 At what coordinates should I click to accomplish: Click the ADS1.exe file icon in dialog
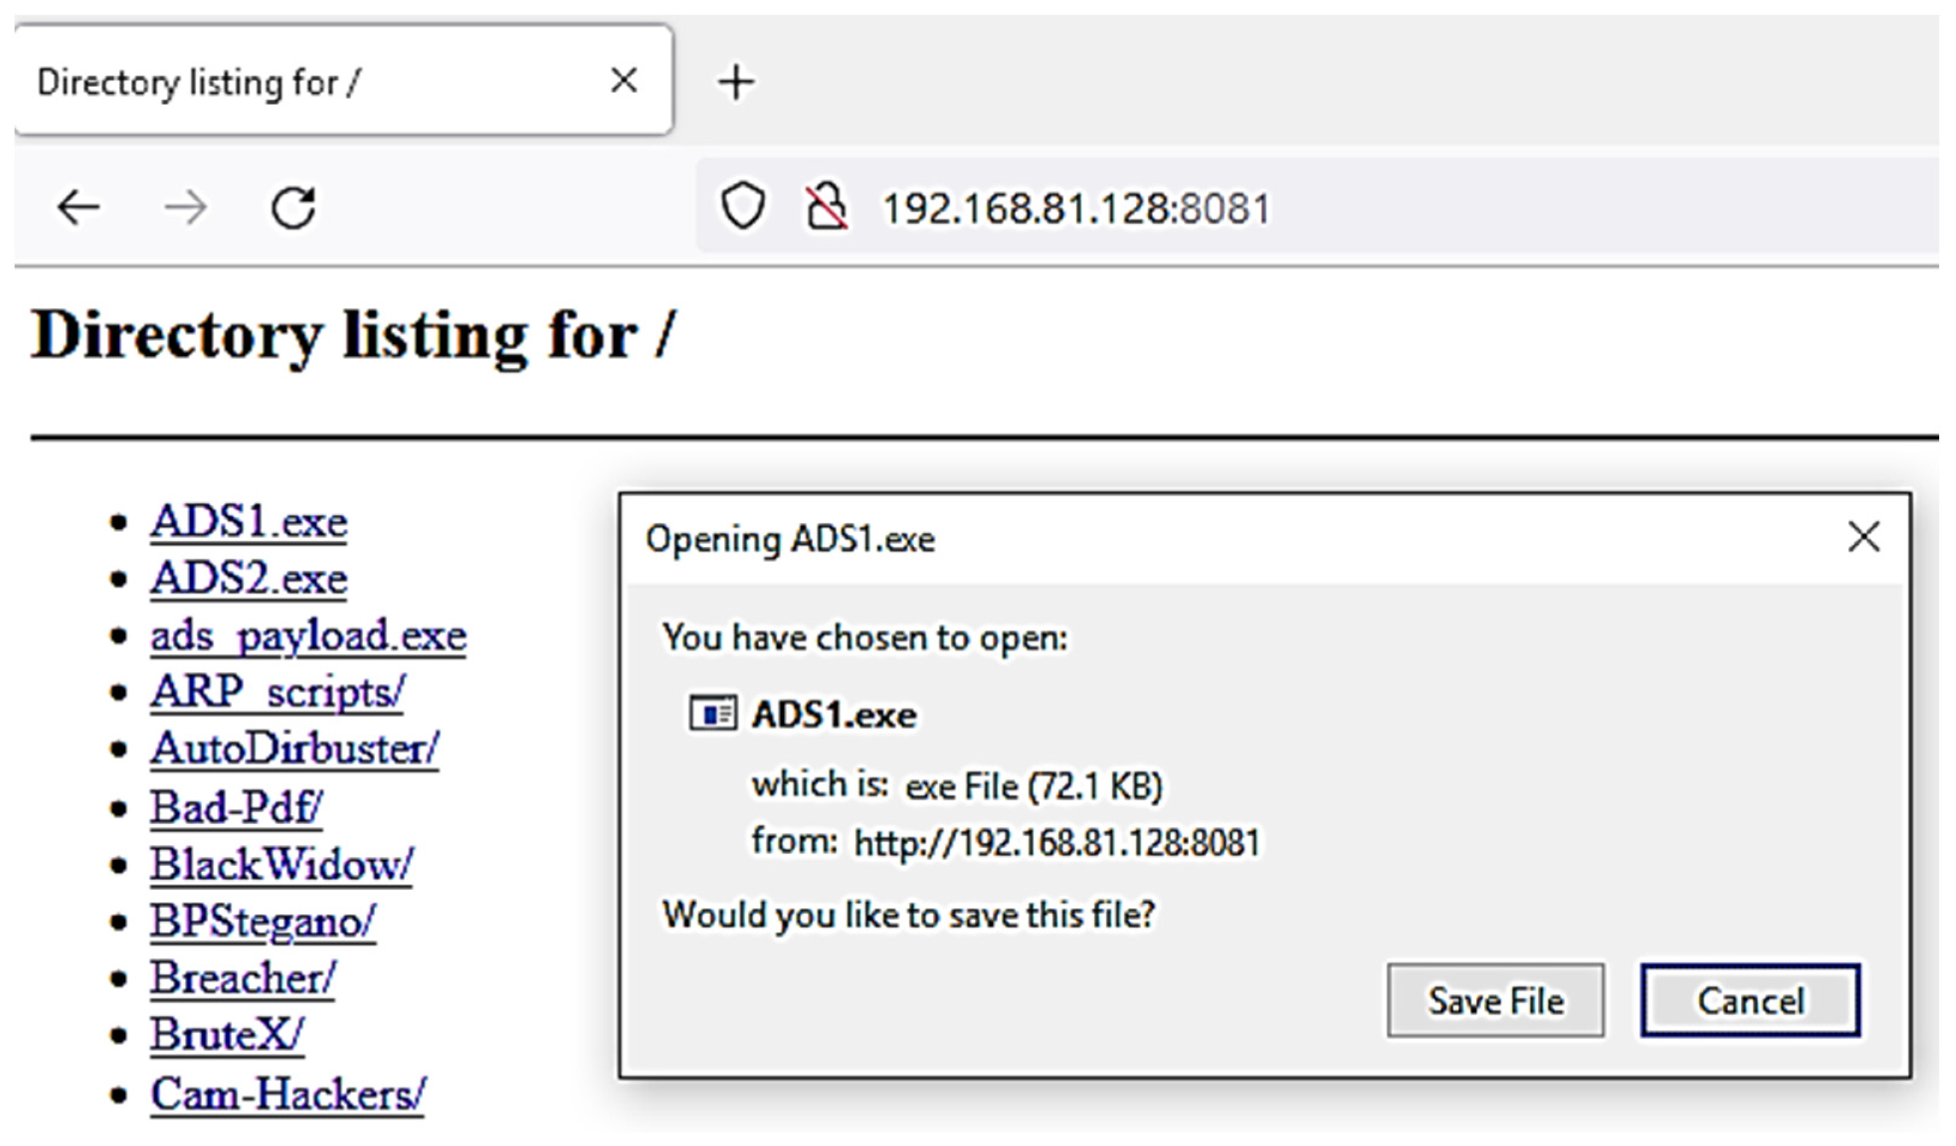(712, 714)
